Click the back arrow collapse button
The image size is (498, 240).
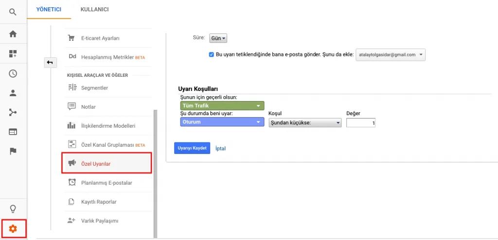pyautogui.click(x=50, y=62)
